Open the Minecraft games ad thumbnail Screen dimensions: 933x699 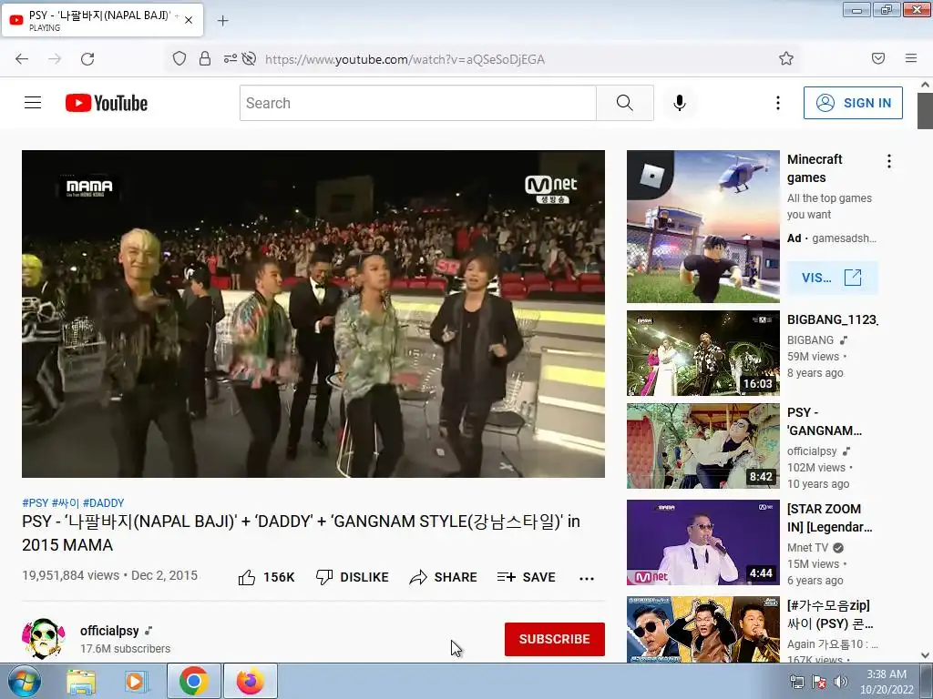702,227
